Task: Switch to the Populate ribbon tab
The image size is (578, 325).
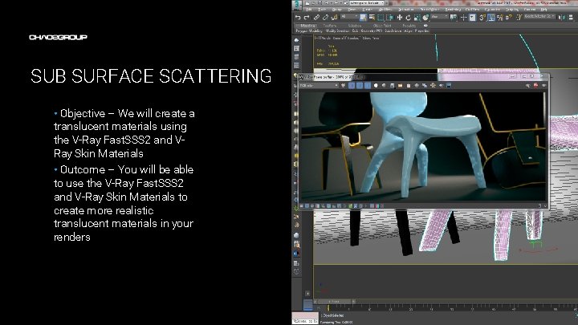Action: point(409,26)
